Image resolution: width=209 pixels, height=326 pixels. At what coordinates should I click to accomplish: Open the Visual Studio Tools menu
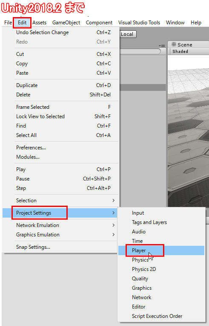coord(139,23)
